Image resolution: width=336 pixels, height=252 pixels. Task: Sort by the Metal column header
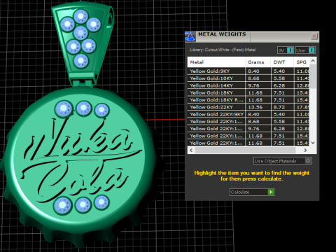[216, 62]
